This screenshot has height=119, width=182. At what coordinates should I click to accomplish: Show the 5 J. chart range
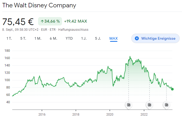coord(98,38)
